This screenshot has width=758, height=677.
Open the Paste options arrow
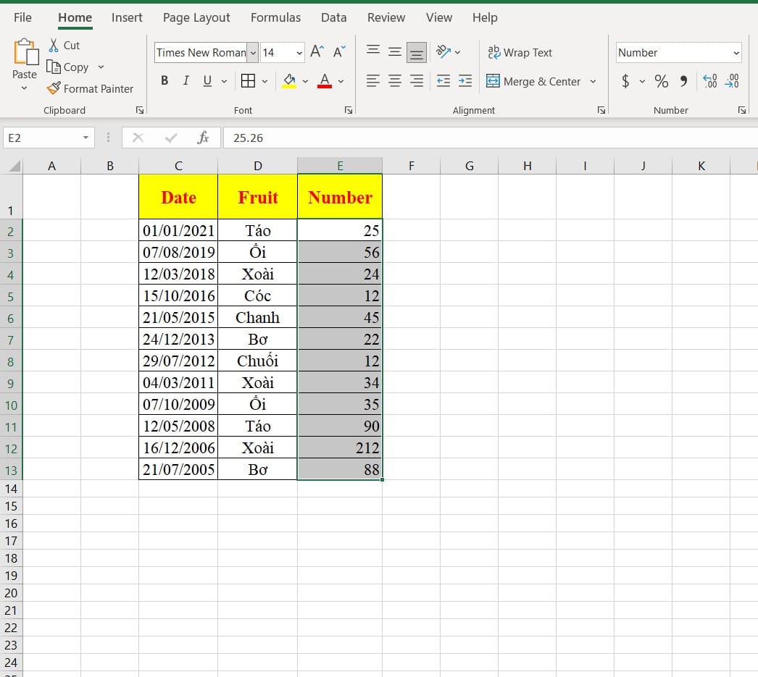[24, 88]
